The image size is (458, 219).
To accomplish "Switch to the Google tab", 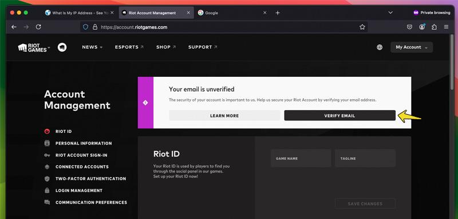I will pyautogui.click(x=233, y=13).
